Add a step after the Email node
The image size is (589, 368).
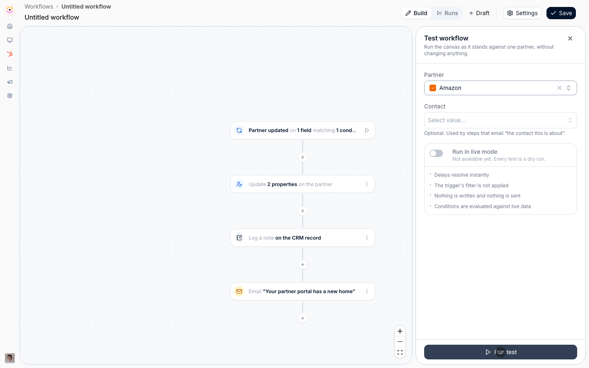(303, 318)
